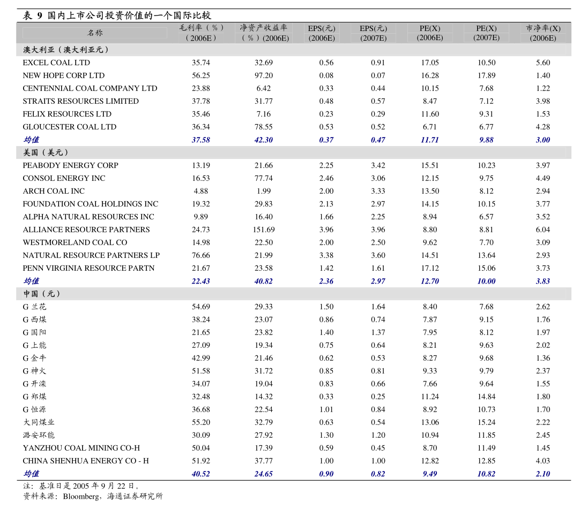Select FELIX RESOURCES LTD
587x509 pixels.
coord(67,114)
